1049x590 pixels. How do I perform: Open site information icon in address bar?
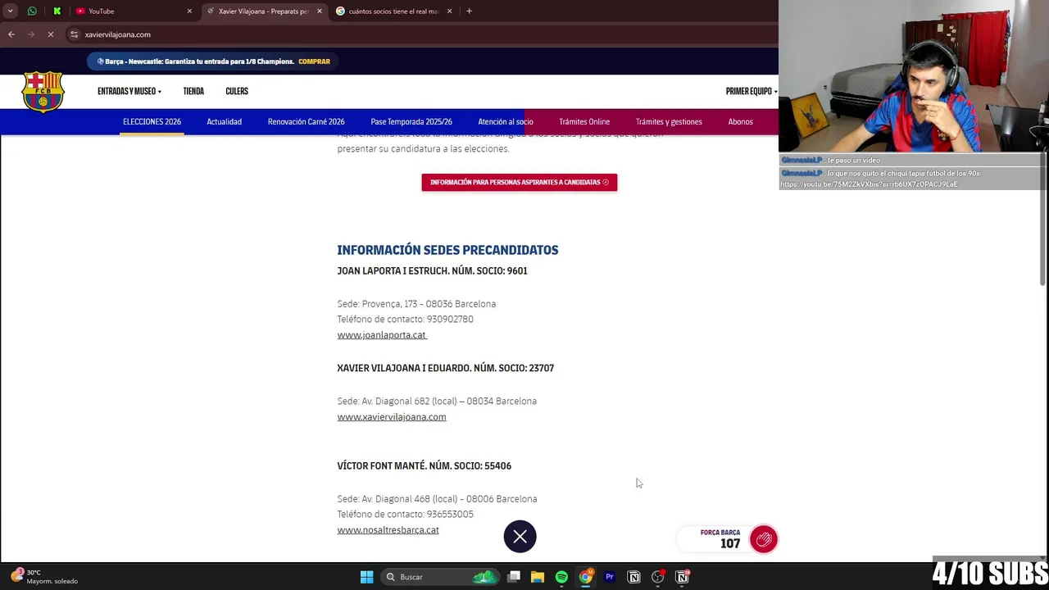coord(74,34)
